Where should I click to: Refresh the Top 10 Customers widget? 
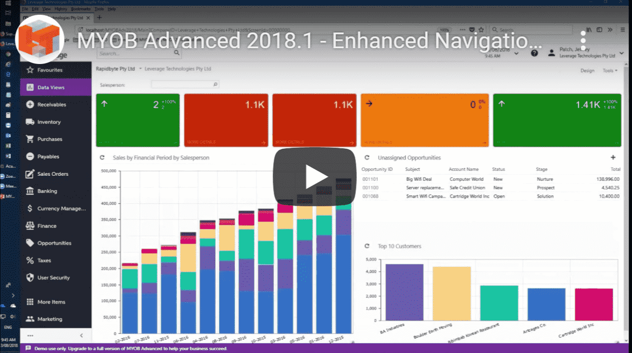coord(367,246)
